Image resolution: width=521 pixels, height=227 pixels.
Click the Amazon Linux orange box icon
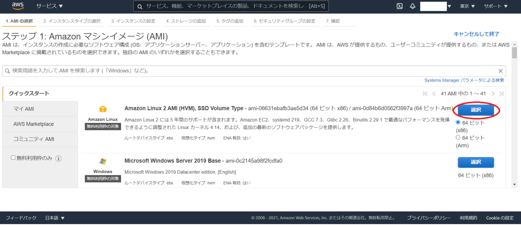click(103, 109)
